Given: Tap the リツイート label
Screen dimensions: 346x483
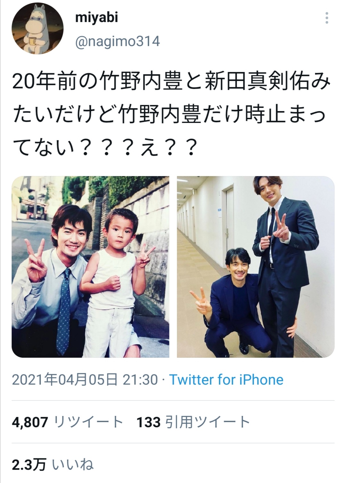Looking at the screenshot, I should tap(89, 422).
